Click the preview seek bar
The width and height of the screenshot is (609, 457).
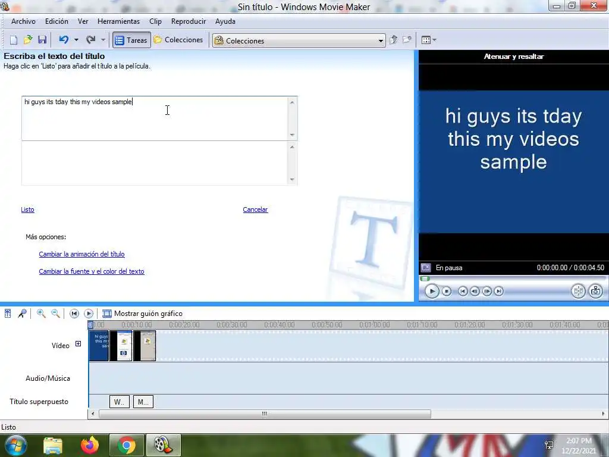pyautogui.click(x=513, y=278)
